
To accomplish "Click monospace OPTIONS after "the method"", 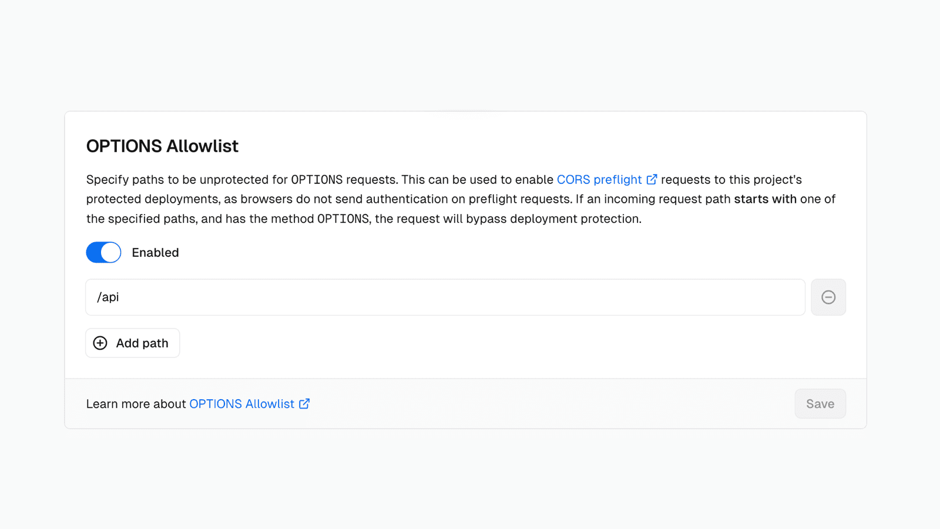I will coord(343,219).
